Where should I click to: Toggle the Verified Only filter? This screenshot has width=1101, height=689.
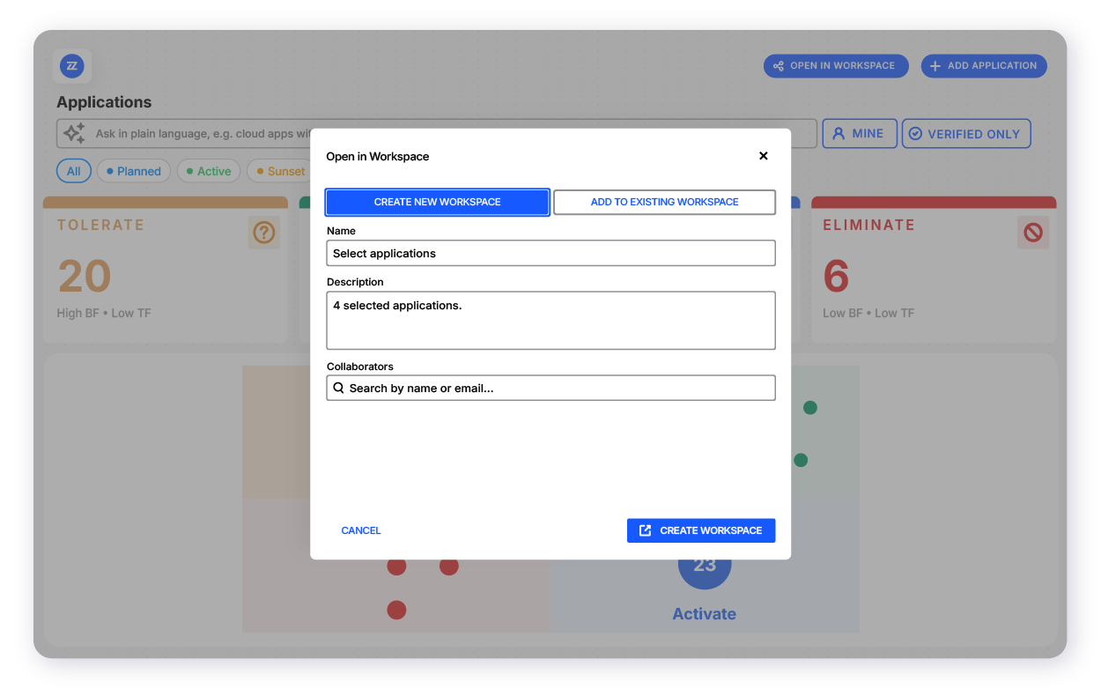coord(966,134)
